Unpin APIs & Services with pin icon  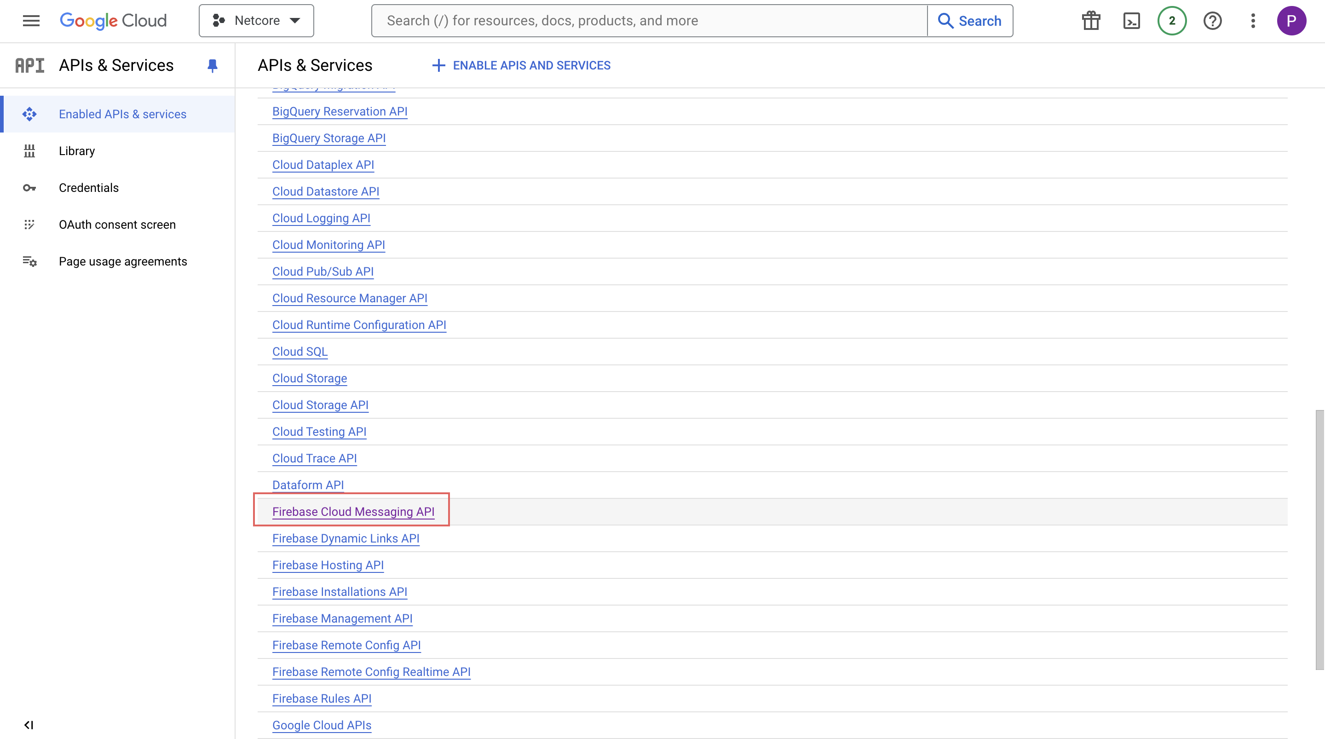(x=212, y=65)
